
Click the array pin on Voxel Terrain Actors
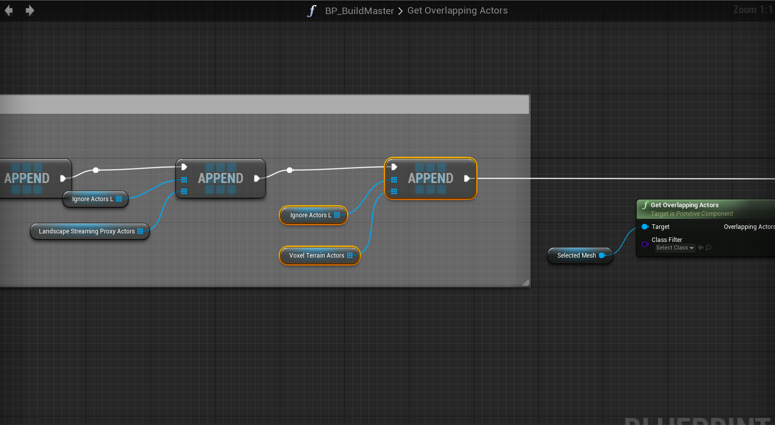pos(349,256)
